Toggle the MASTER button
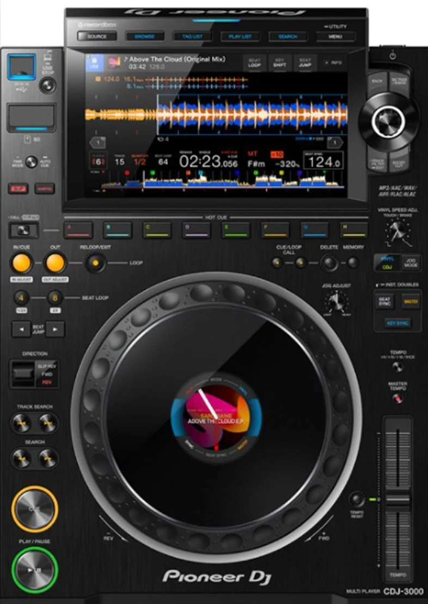 point(411,302)
